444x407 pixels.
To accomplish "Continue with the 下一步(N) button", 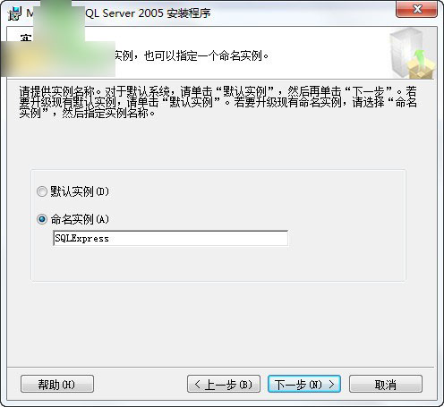I will [x=304, y=384].
